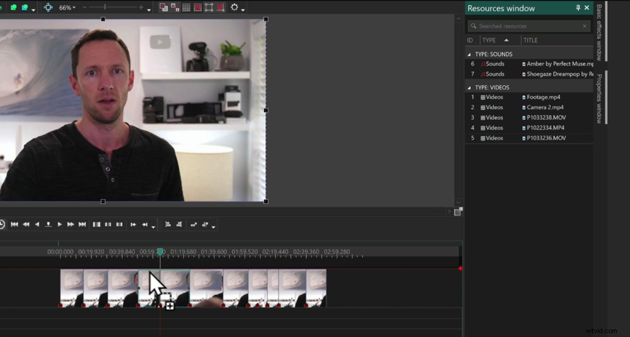Select the last video clip on timeline
This screenshot has width=630, height=337.
coord(316,288)
